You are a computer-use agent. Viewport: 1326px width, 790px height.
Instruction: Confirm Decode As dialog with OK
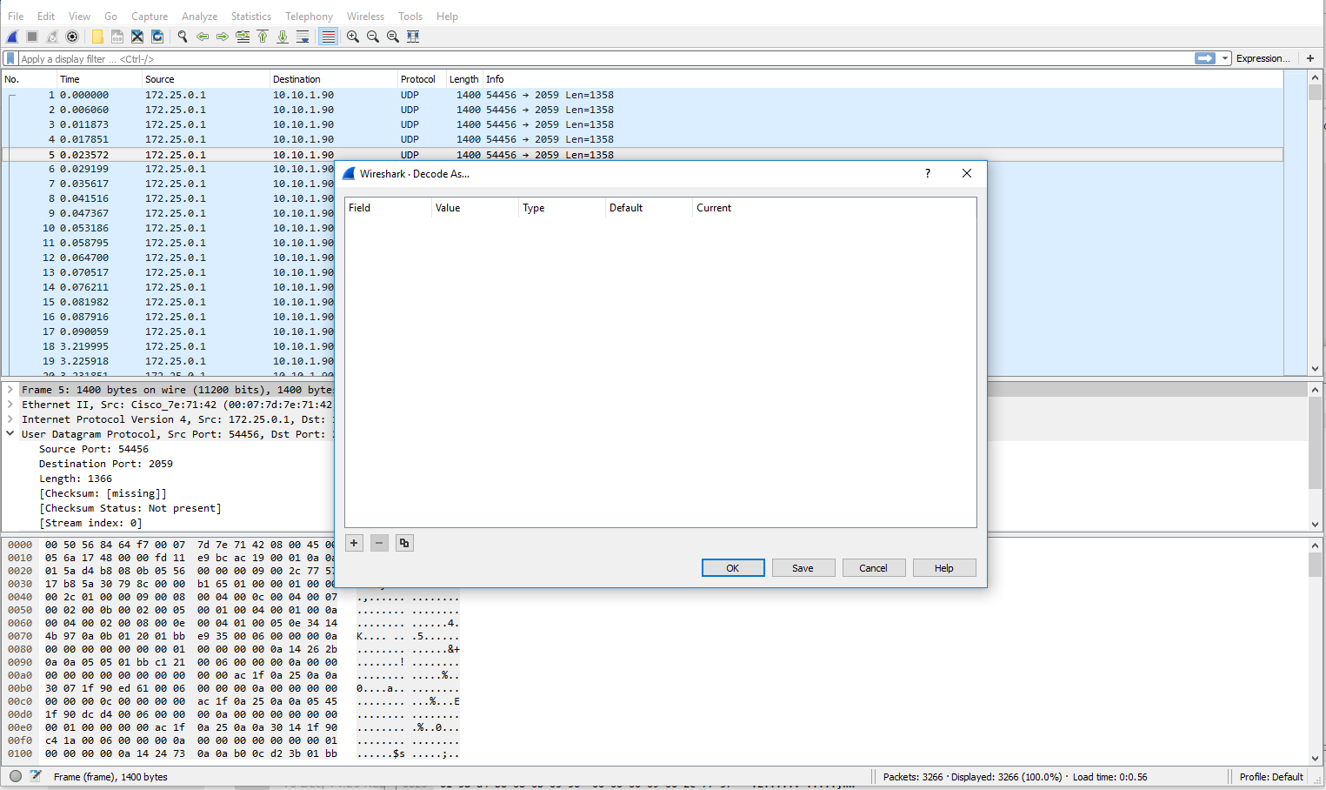(733, 568)
